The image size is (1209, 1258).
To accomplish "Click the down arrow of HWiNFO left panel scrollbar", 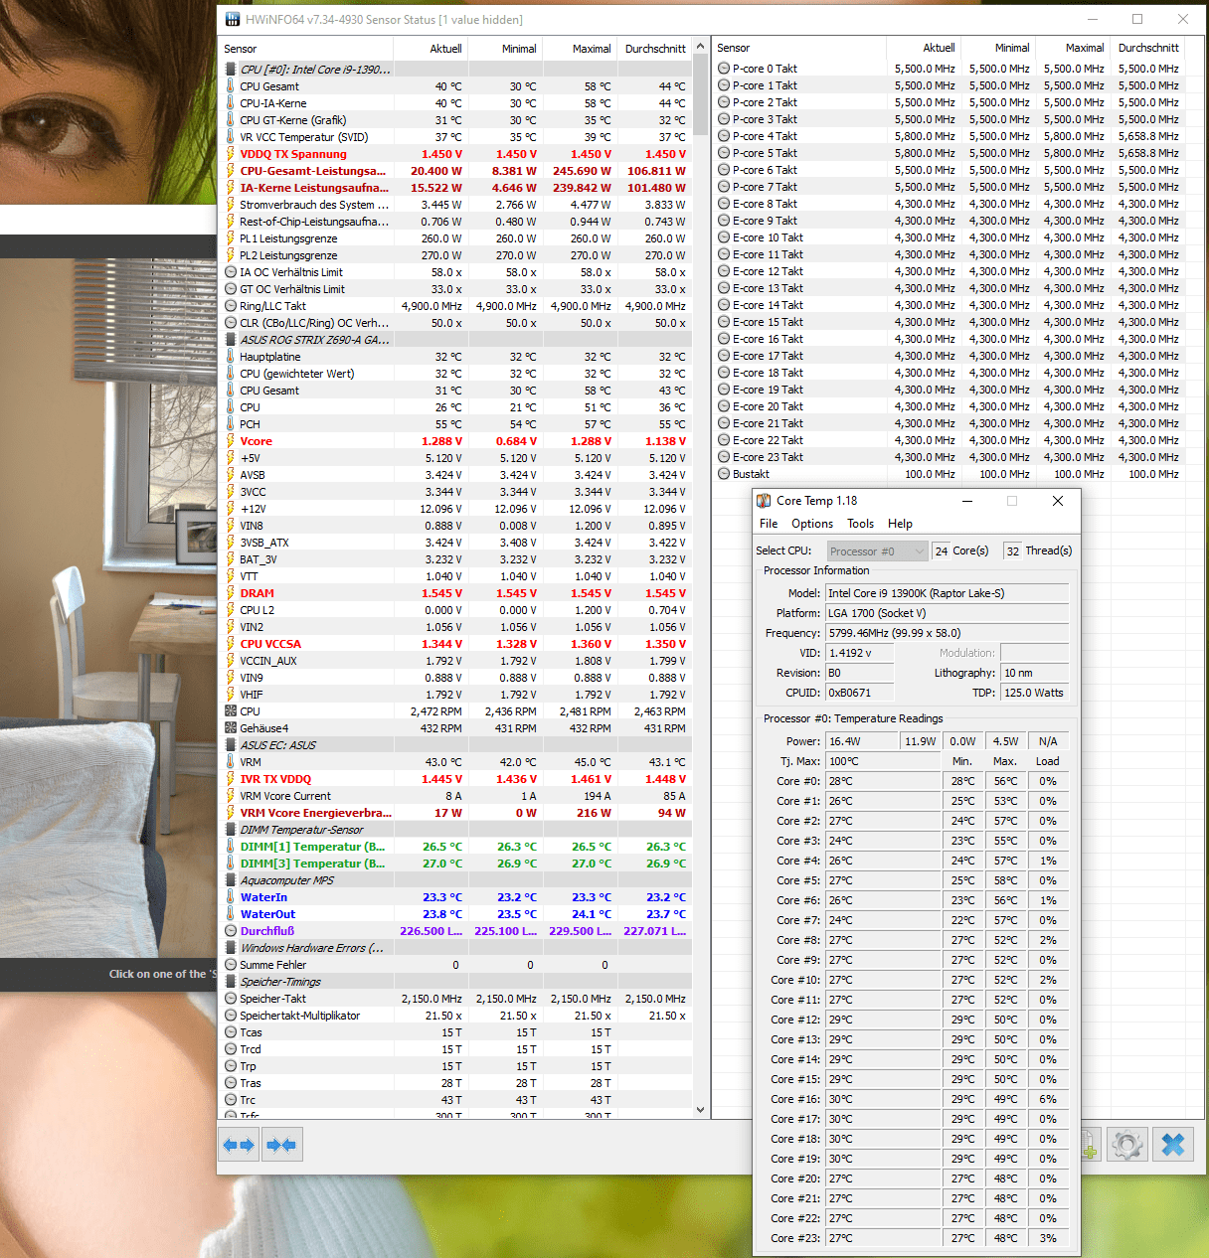I will click(x=700, y=1110).
